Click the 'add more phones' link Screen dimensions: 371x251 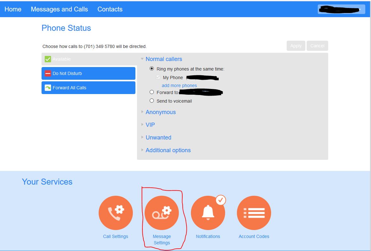[x=179, y=85]
